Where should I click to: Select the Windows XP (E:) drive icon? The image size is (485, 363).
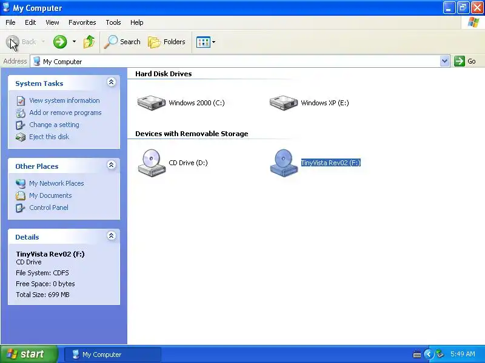pyautogui.click(x=284, y=103)
